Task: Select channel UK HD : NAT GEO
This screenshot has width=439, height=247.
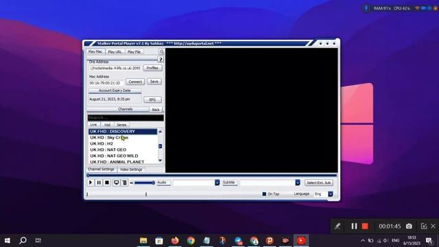Action: click(123, 150)
